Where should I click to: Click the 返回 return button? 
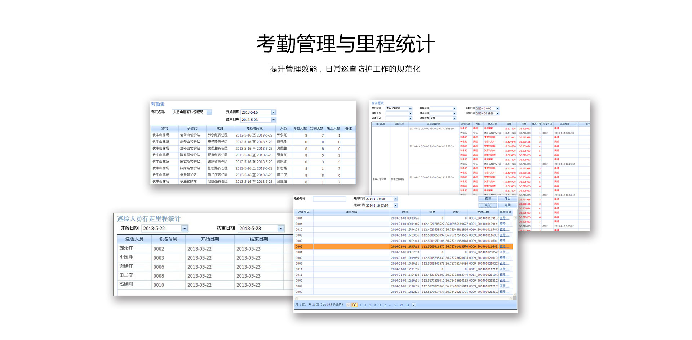click(x=507, y=205)
